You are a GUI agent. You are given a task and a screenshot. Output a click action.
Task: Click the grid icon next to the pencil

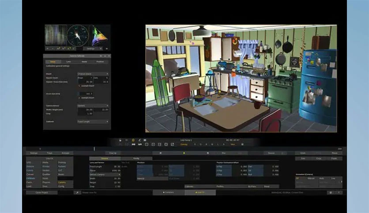pos(145,140)
